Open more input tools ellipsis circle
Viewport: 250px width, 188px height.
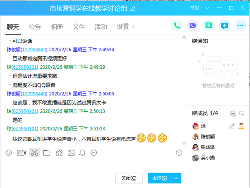click(94, 153)
